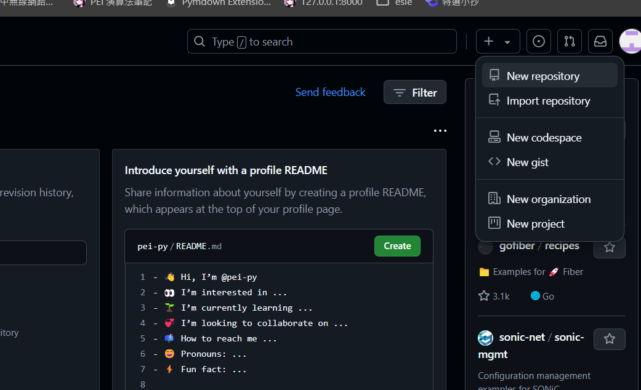Open the Send feedback link
This screenshot has height=390, width=641.
(330, 92)
